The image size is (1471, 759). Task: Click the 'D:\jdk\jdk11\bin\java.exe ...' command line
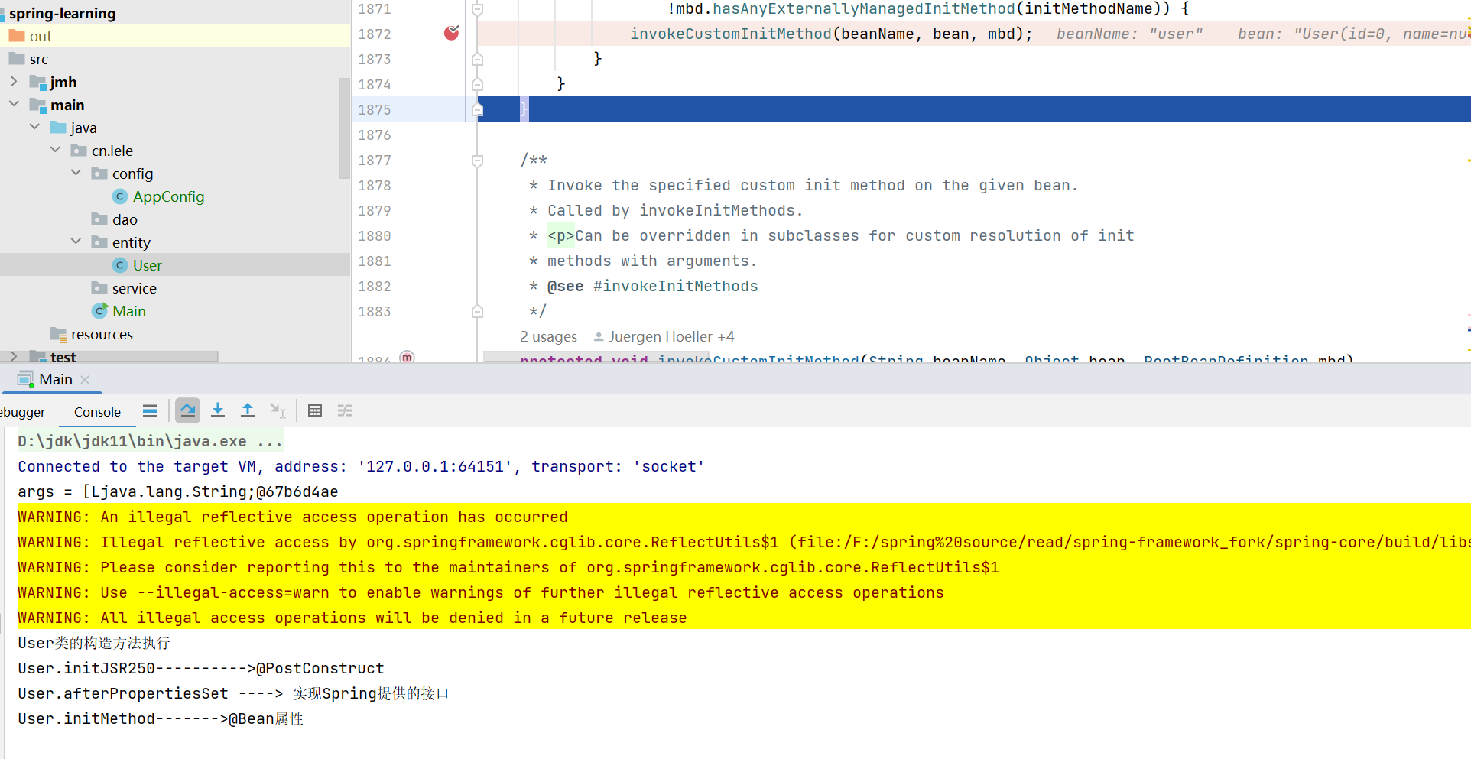(x=151, y=441)
